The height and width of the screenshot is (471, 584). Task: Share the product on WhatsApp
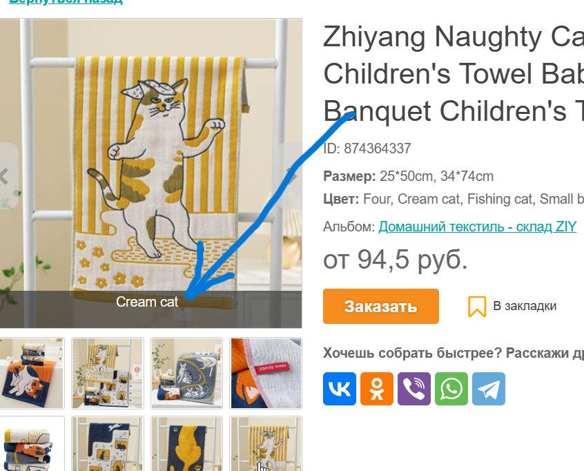[451, 389]
